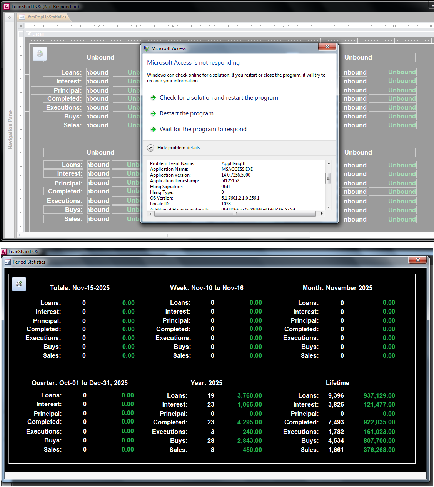Click the printer icon in Period Statistics

(19, 284)
